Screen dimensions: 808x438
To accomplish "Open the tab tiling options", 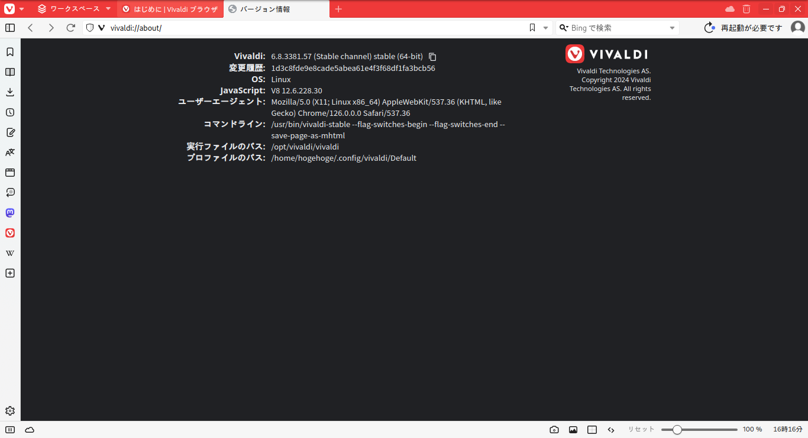I will coord(592,430).
